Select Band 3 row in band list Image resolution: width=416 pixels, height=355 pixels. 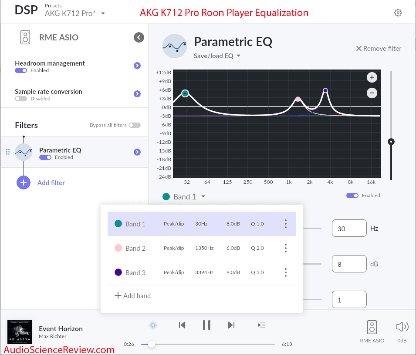tap(202, 272)
